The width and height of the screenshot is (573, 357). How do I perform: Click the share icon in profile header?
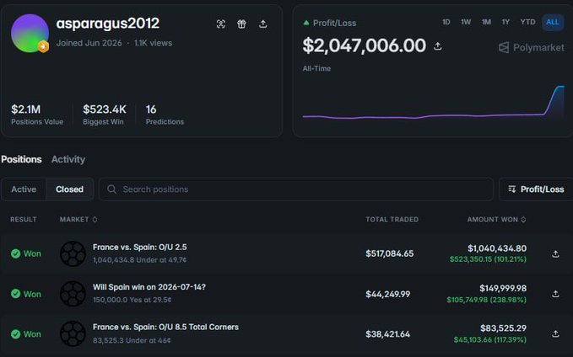click(262, 24)
